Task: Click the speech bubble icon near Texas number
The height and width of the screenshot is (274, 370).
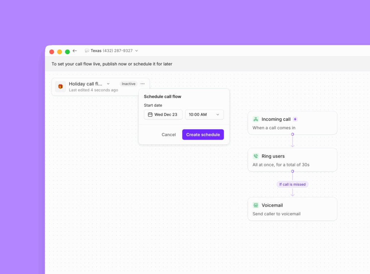Action: click(x=87, y=51)
